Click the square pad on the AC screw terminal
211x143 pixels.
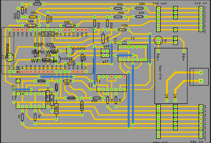tap(201, 81)
